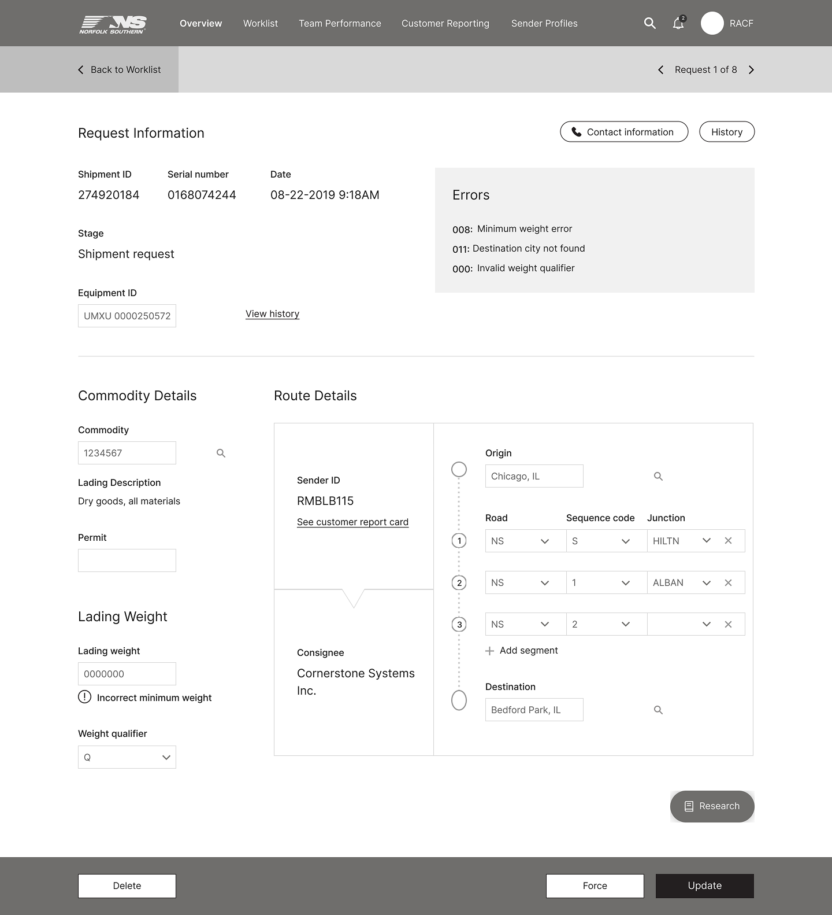This screenshot has width=832, height=915.
Task: Open the search magnifier in the header
Action: click(x=650, y=23)
